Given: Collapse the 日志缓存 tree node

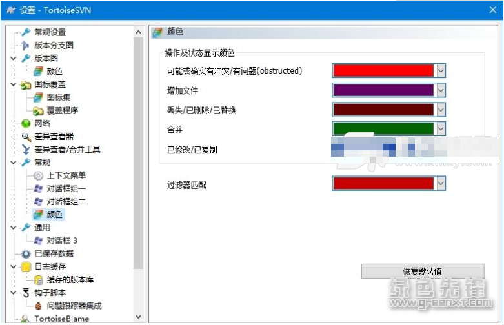Looking at the screenshot, I should (x=13, y=266).
